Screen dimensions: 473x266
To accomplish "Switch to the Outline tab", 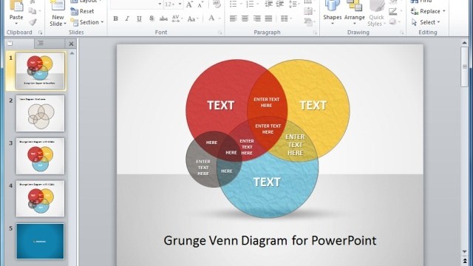I will 50,44.
